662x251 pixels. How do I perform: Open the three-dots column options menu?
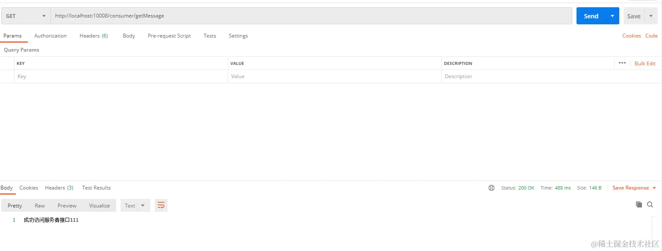click(x=622, y=63)
